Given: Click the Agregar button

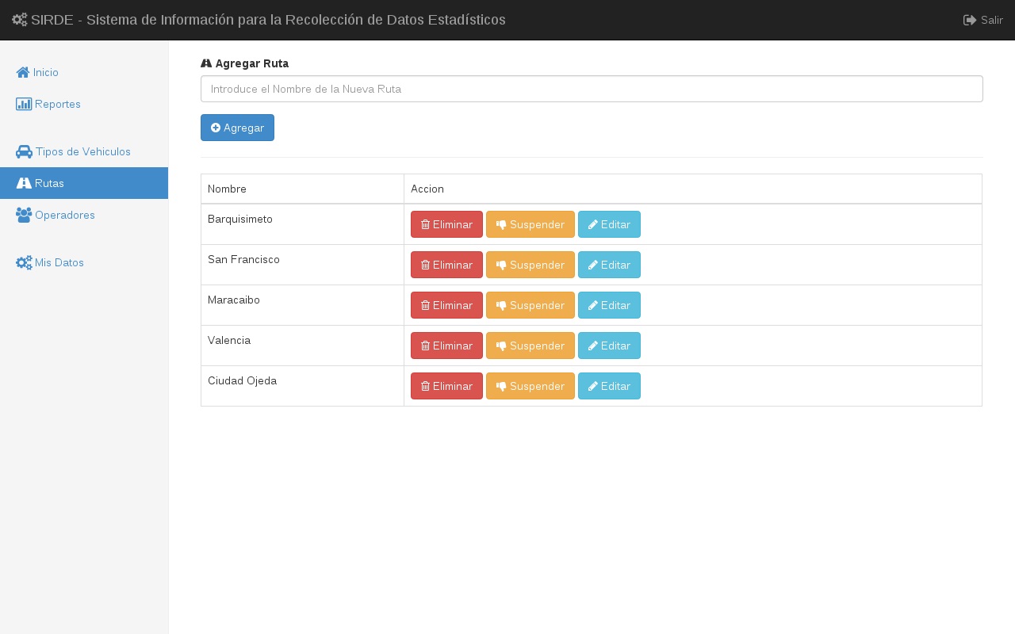Looking at the screenshot, I should tap(237, 128).
